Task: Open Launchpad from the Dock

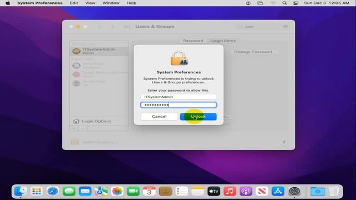Action: [x=37, y=191]
